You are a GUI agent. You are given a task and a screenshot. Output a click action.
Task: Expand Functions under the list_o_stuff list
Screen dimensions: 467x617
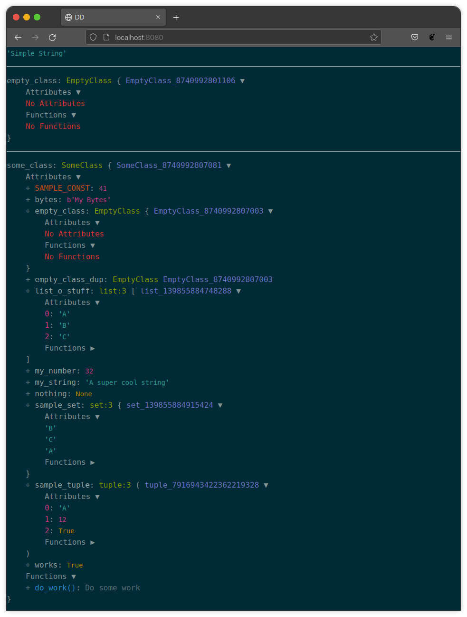(x=93, y=348)
